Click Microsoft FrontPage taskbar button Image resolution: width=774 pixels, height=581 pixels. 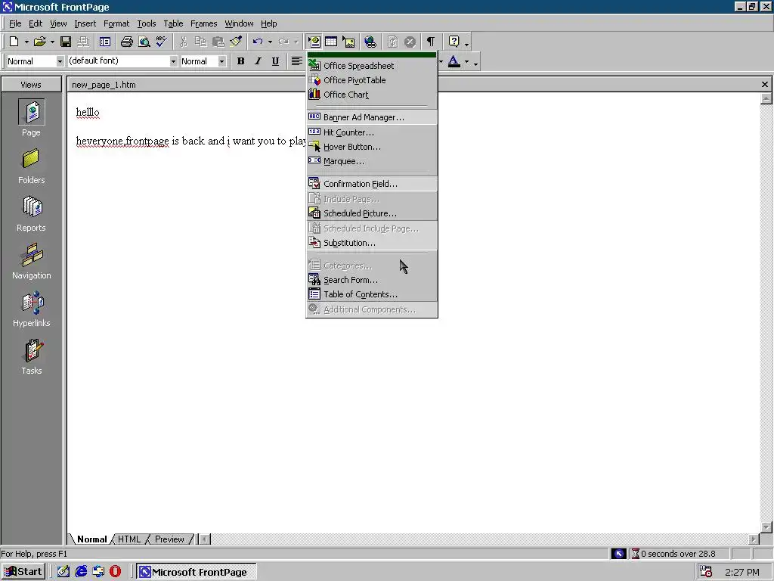196,572
